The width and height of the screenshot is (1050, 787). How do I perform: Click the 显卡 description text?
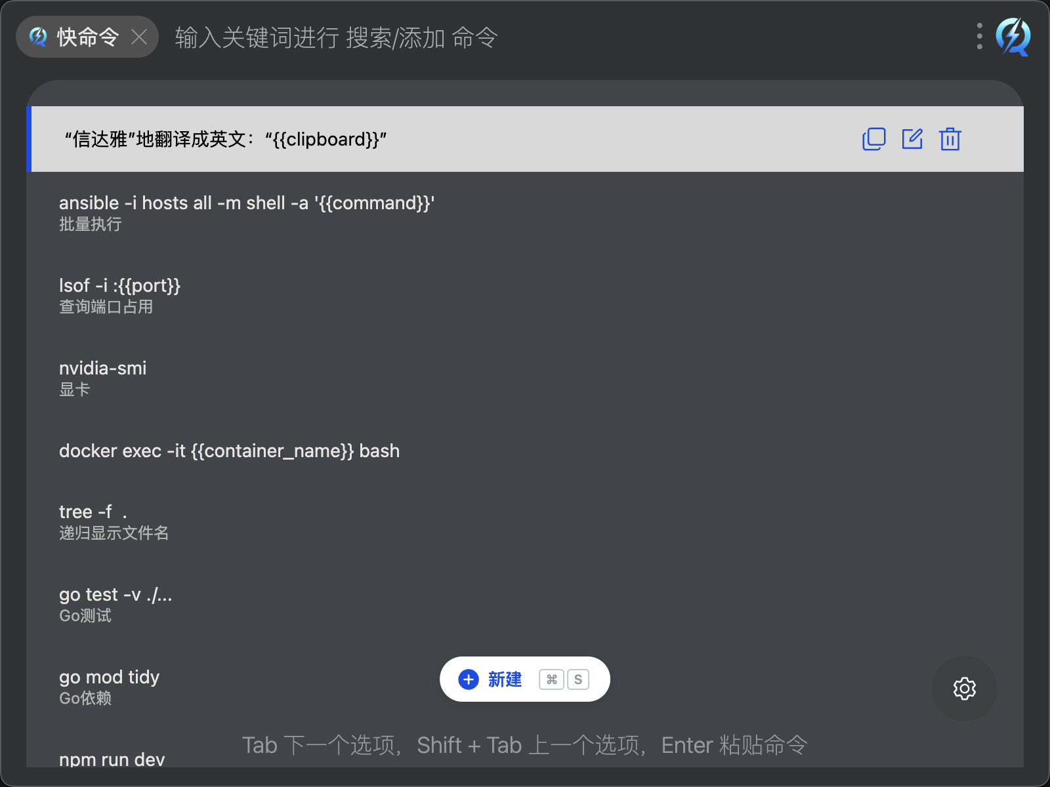[75, 390]
